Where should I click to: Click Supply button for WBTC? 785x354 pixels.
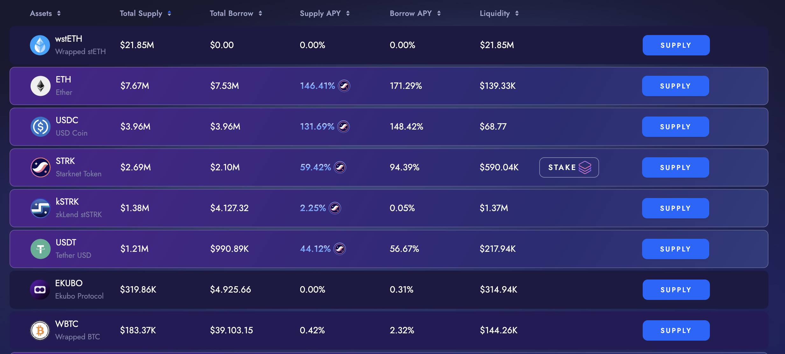676,330
